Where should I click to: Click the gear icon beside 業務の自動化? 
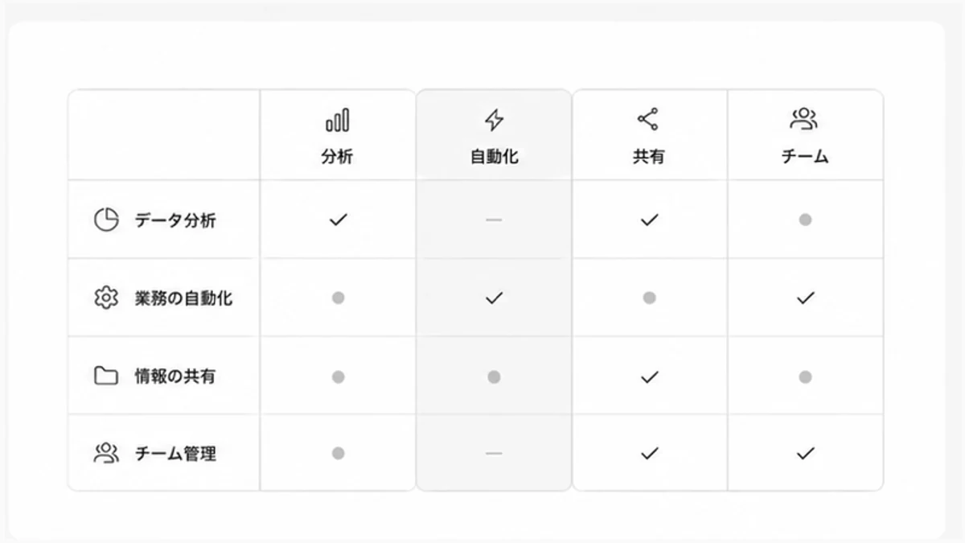(x=106, y=298)
